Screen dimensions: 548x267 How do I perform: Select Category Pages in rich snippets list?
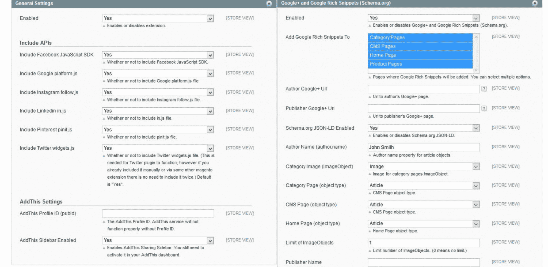pos(420,37)
